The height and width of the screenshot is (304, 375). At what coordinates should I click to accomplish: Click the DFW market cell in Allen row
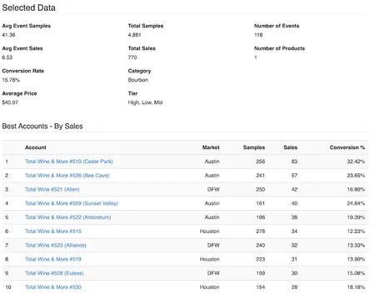213,189
